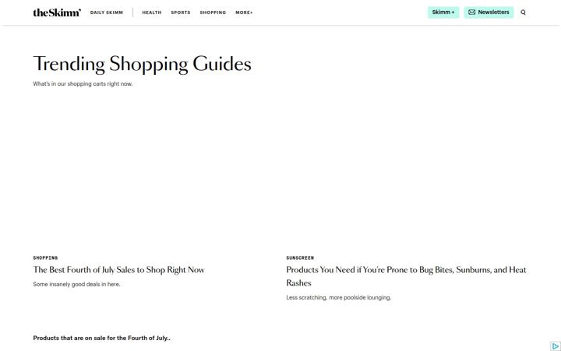561x351 pixels.
Task: Click 'Less scratching, more poolside lounging.' text
Action: [339, 298]
